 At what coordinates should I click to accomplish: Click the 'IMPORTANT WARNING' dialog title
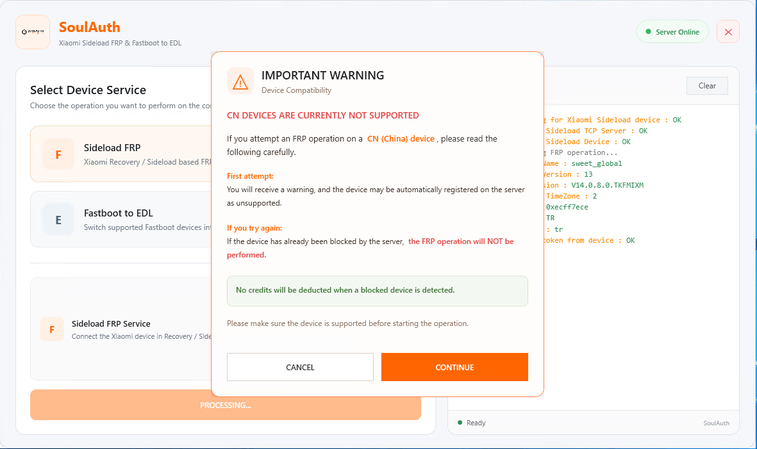coord(322,75)
